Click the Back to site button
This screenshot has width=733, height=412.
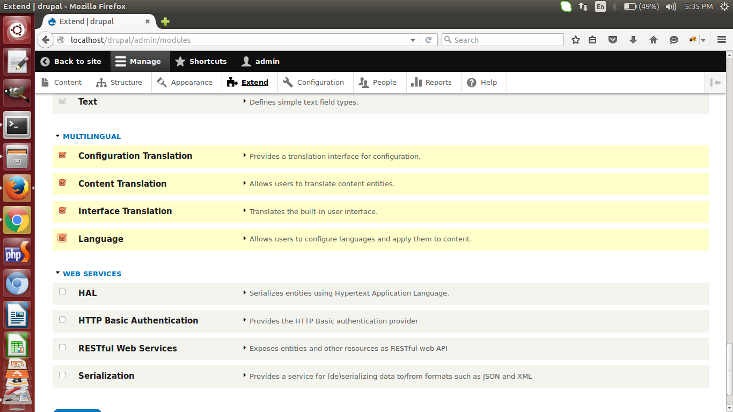pyautogui.click(x=72, y=61)
